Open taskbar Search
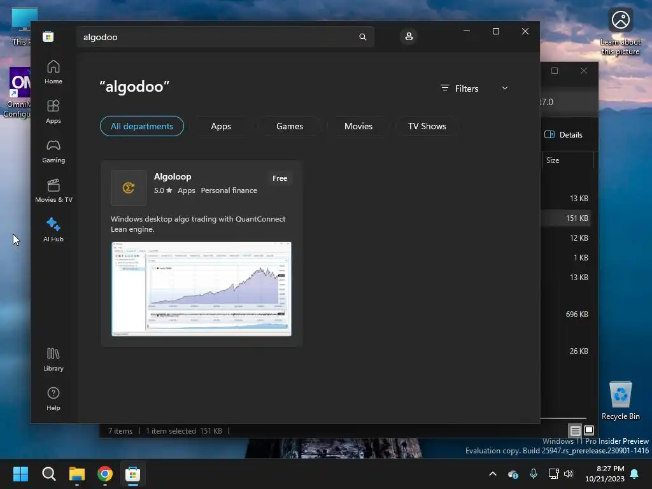Image resolution: width=652 pixels, height=489 pixels. coord(48,474)
